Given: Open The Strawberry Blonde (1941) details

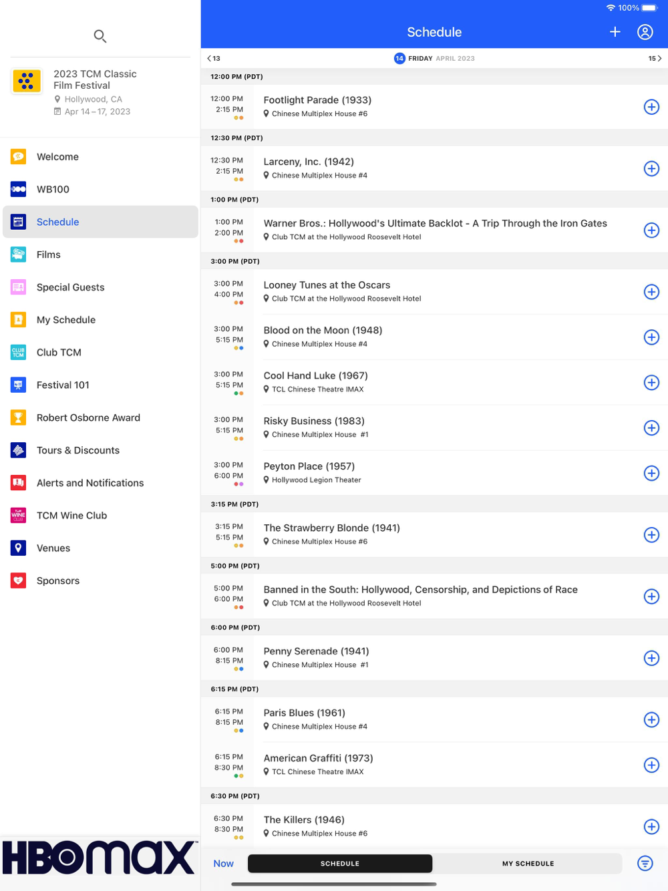Looking at the screenshot, I should coord(434,534).
